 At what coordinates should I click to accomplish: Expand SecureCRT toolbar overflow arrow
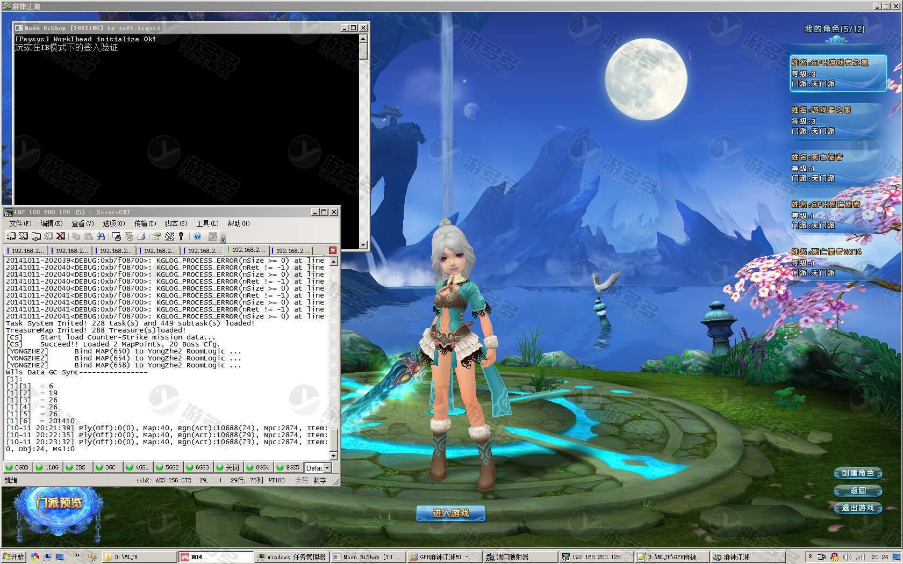point(223,237)
